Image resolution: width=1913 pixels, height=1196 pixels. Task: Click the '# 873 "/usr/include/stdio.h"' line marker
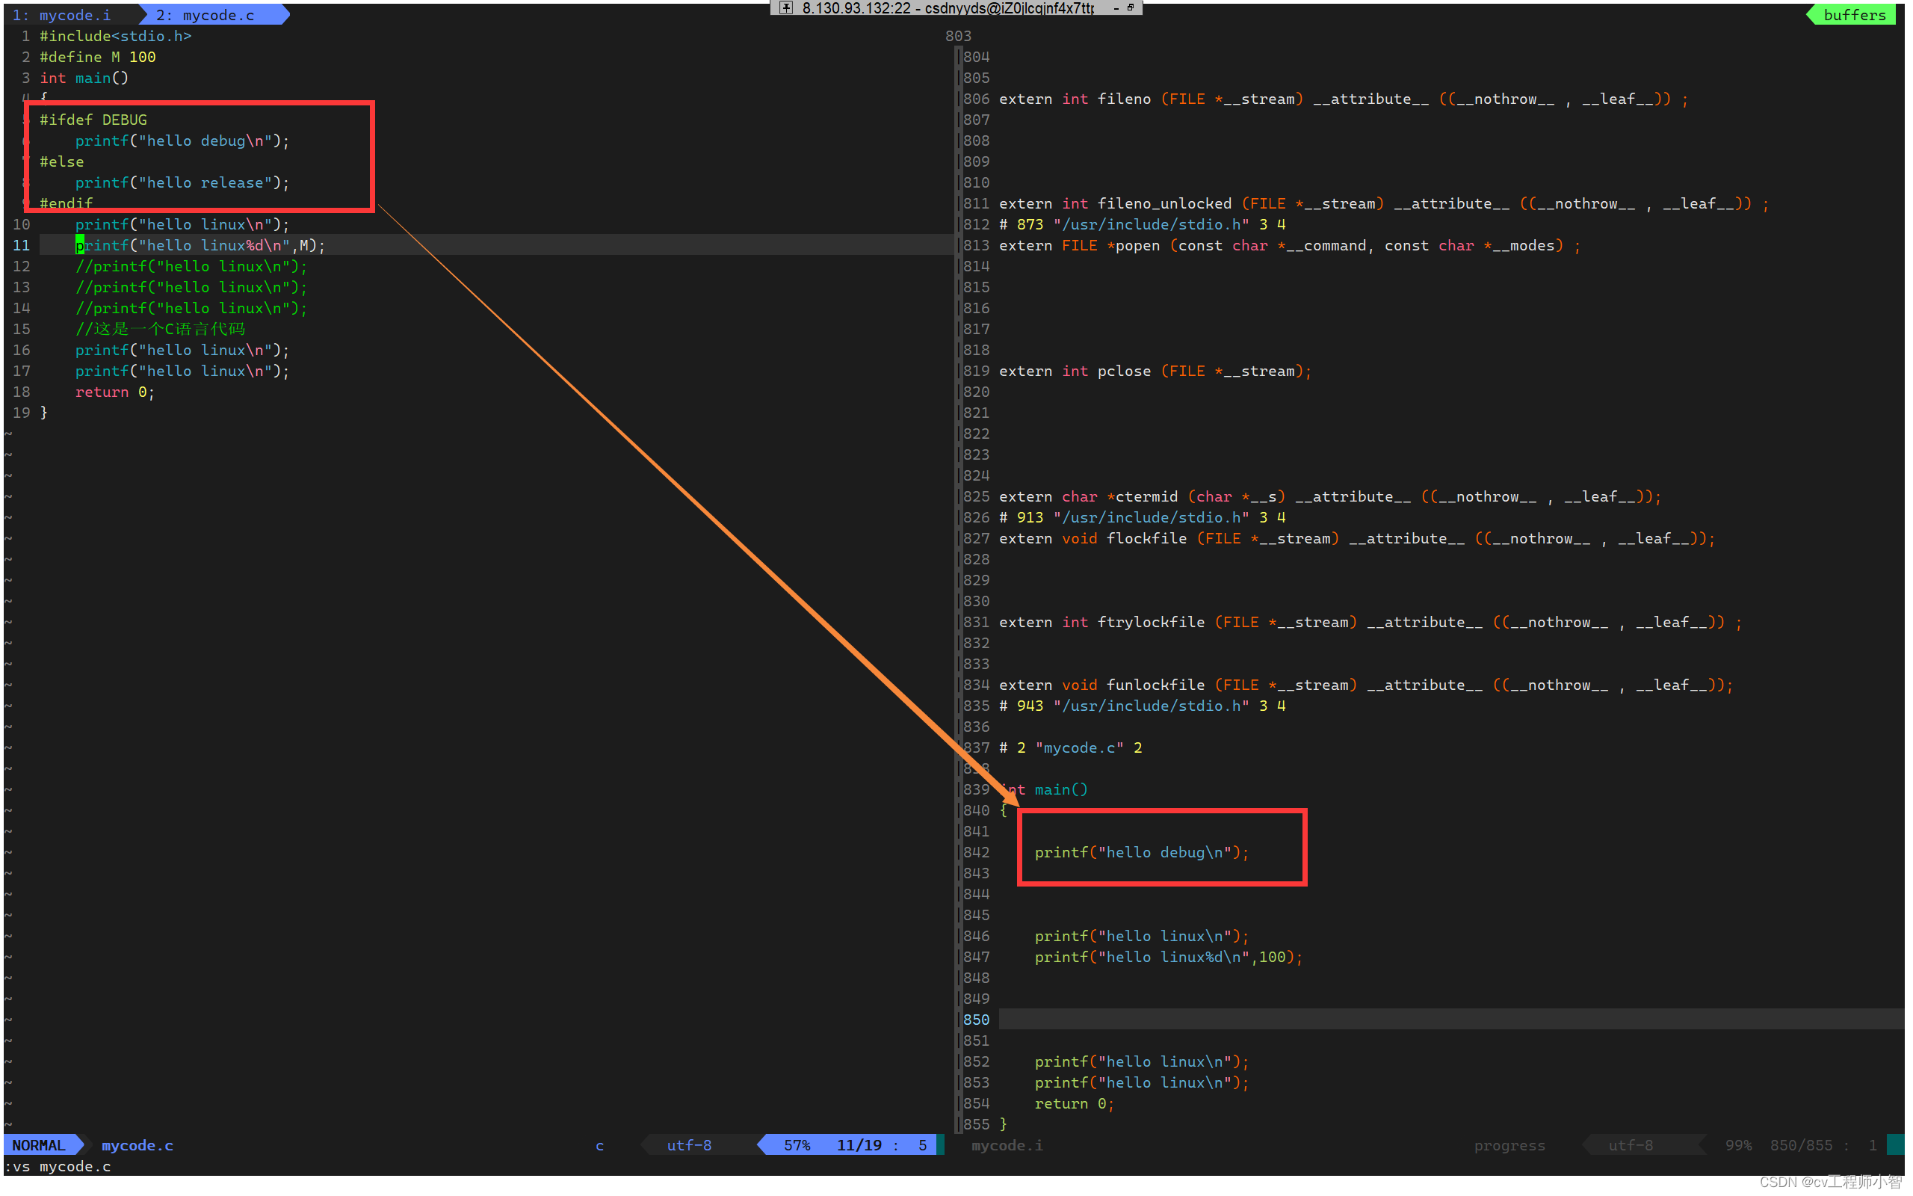point(1143,225)
